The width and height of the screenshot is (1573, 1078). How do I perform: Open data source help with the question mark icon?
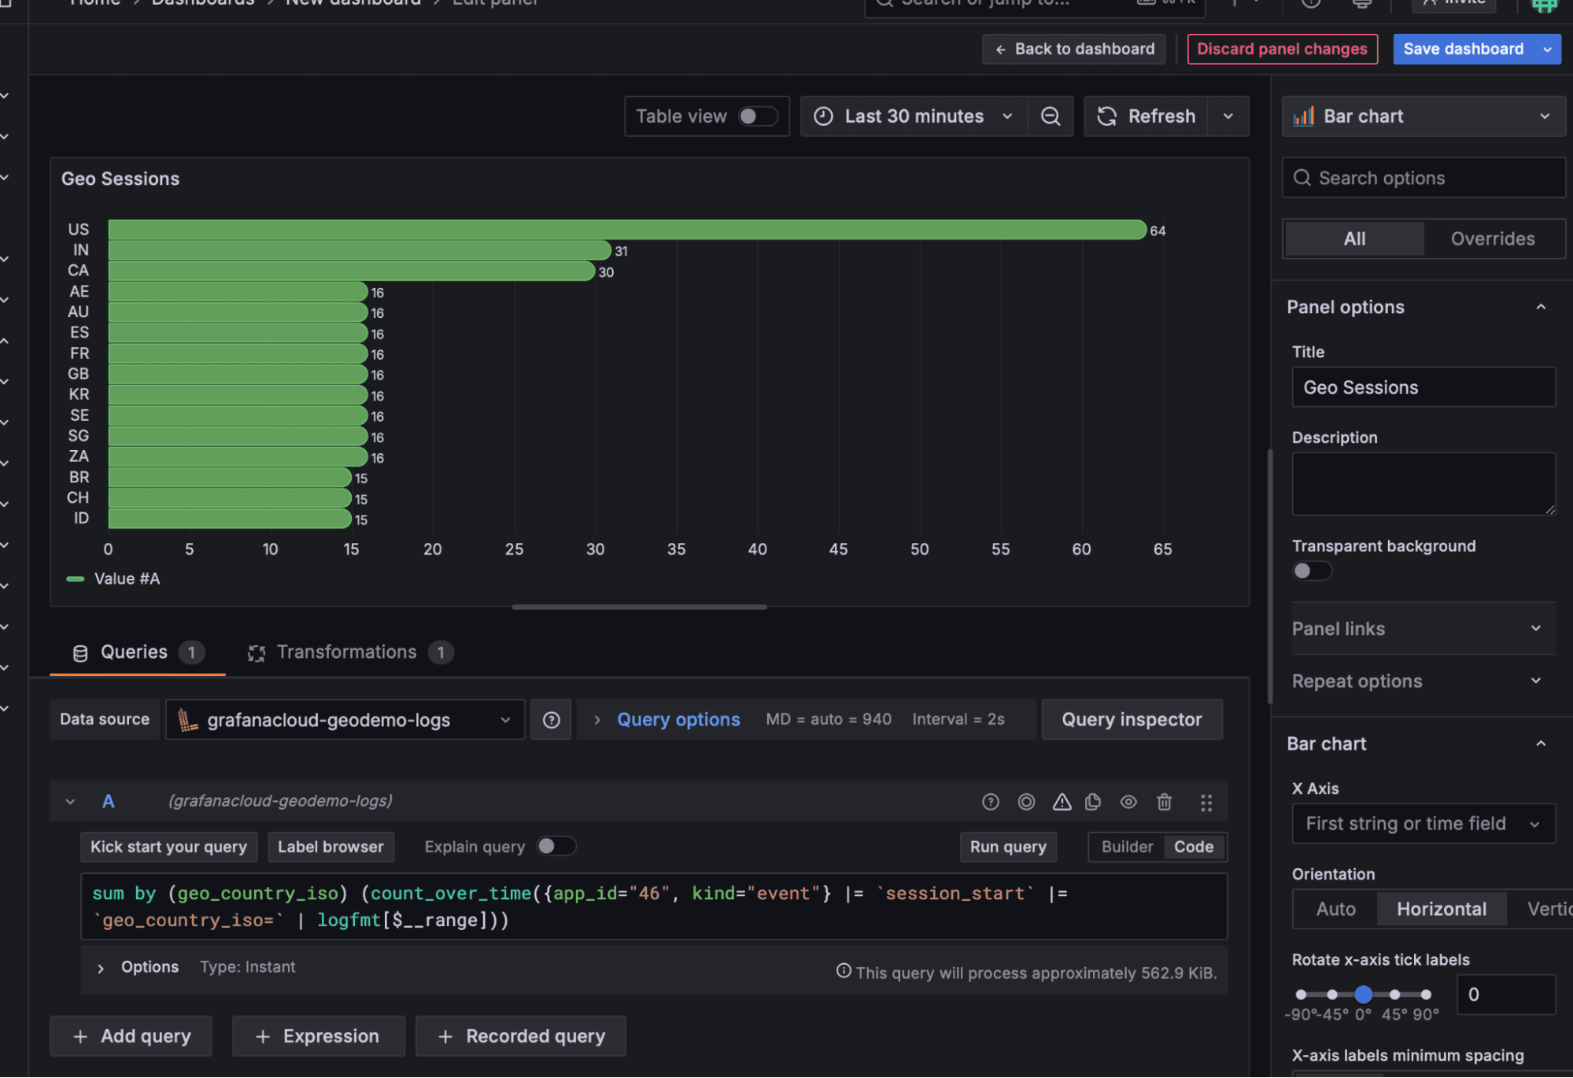pyautogui.click(x=550, y=718)
